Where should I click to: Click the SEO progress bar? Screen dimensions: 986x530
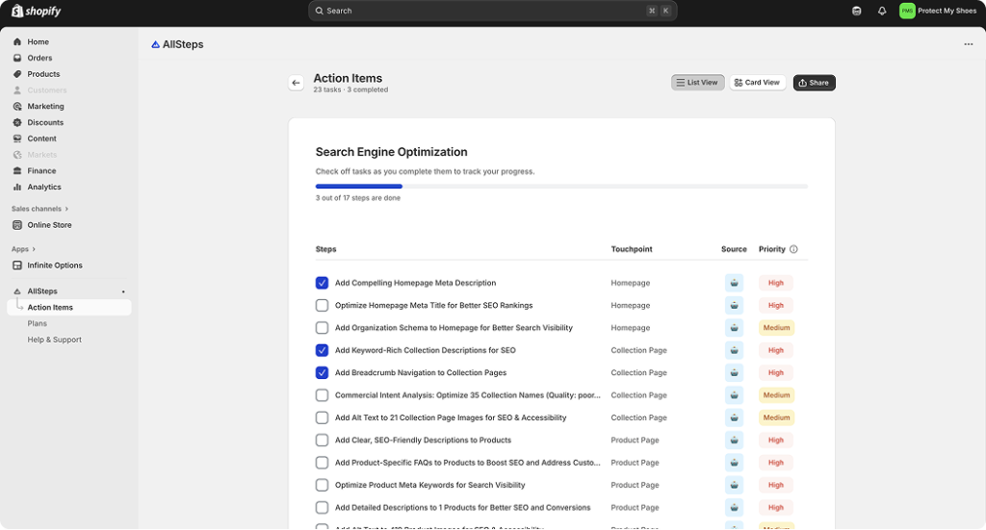pyautogui.click(x=561, y=186)
